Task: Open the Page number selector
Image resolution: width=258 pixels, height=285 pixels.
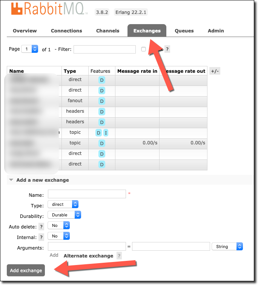Action: tap(30, 49)
